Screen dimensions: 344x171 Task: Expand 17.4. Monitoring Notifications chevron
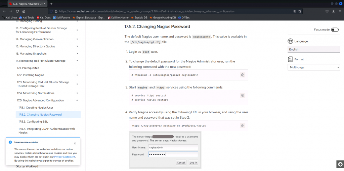click(x=77, y=93)
